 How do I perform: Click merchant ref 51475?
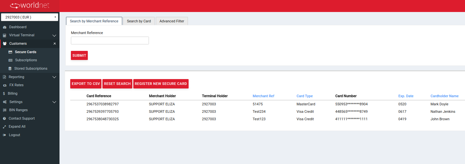258,104
